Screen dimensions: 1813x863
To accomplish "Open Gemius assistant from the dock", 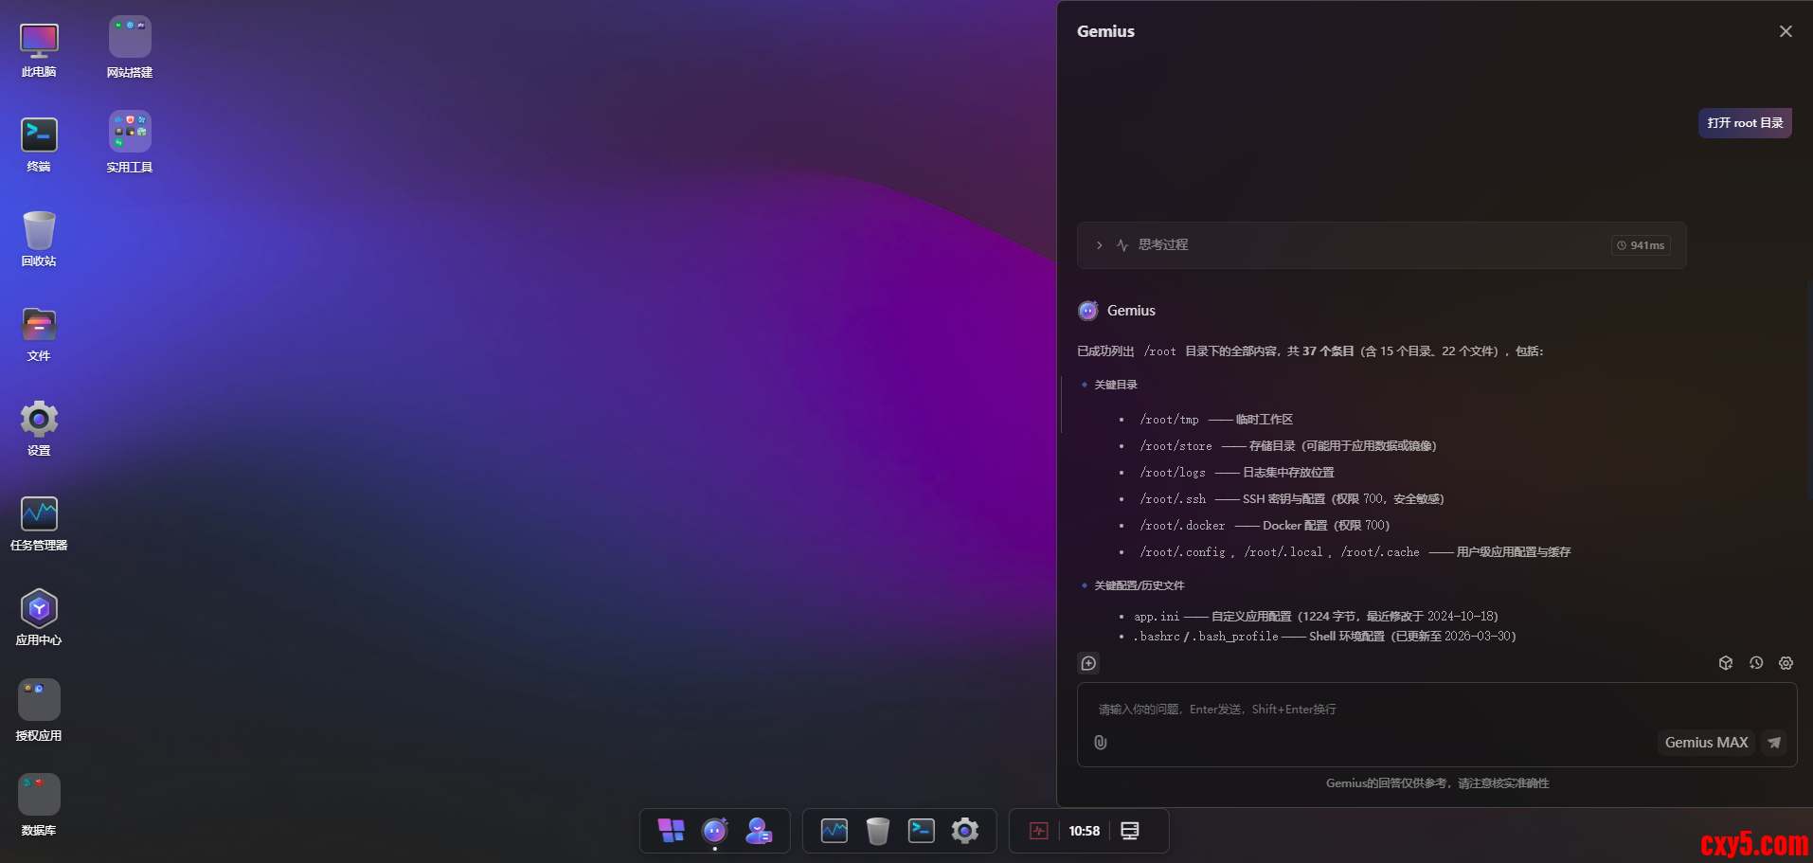I will [x=714, y=831].
